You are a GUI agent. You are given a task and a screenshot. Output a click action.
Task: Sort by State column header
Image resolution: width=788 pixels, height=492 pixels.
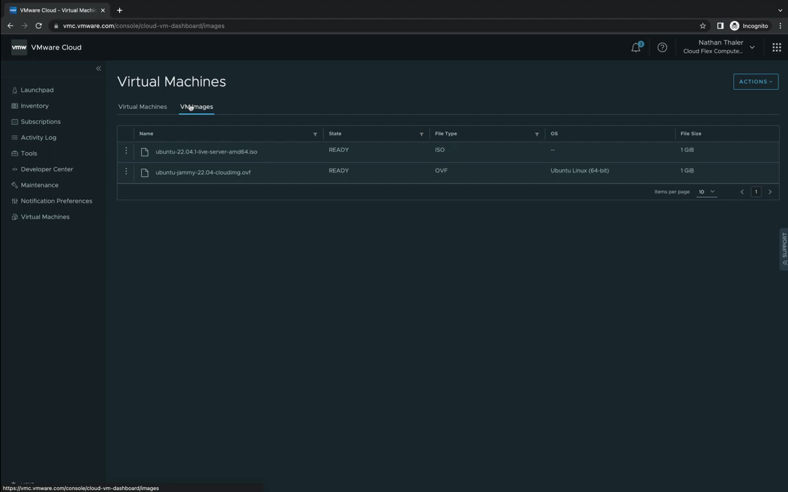click(x=334, y=134)
